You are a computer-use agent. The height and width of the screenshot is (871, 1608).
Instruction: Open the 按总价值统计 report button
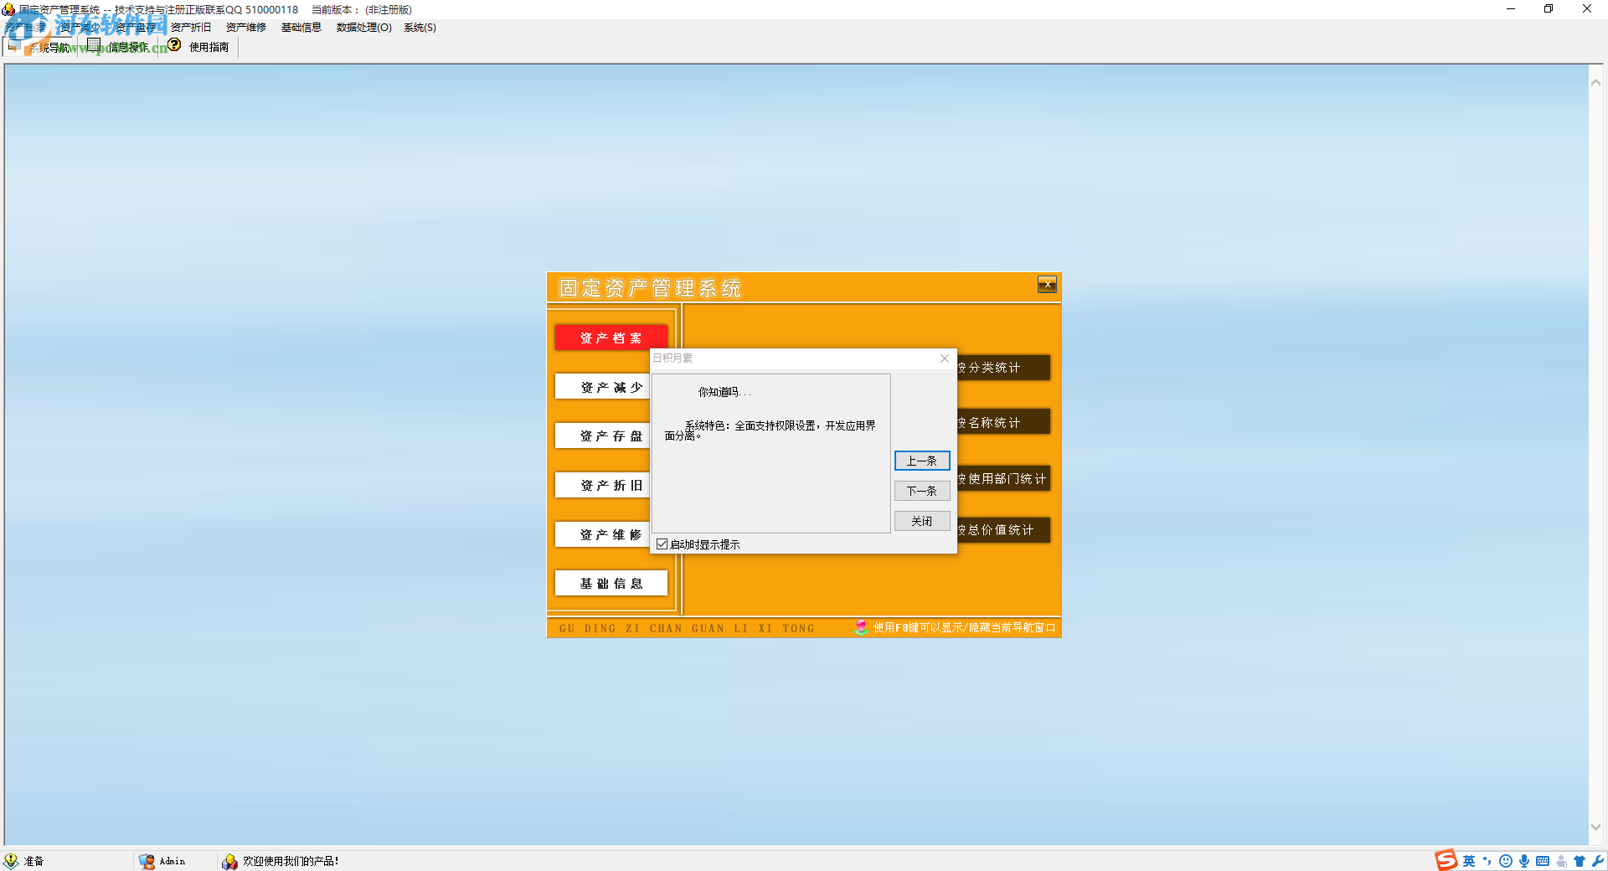pyautogui.click(x=1003, y=529)
